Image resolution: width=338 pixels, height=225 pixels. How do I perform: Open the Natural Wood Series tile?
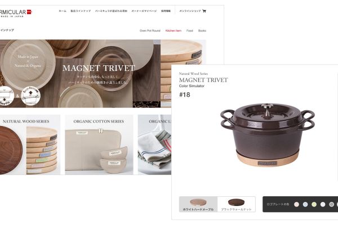click(x=30, y=145)
